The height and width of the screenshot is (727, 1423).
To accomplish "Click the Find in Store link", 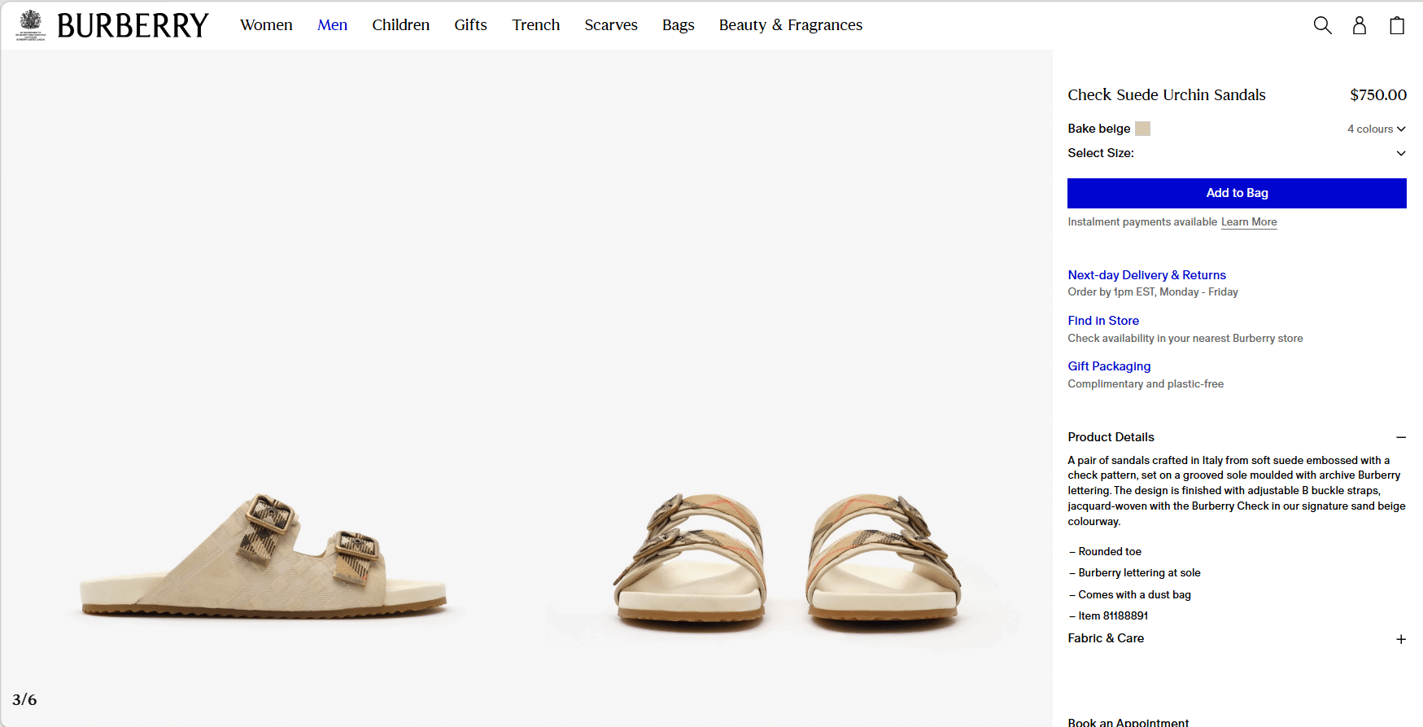I will (1102, 321).
